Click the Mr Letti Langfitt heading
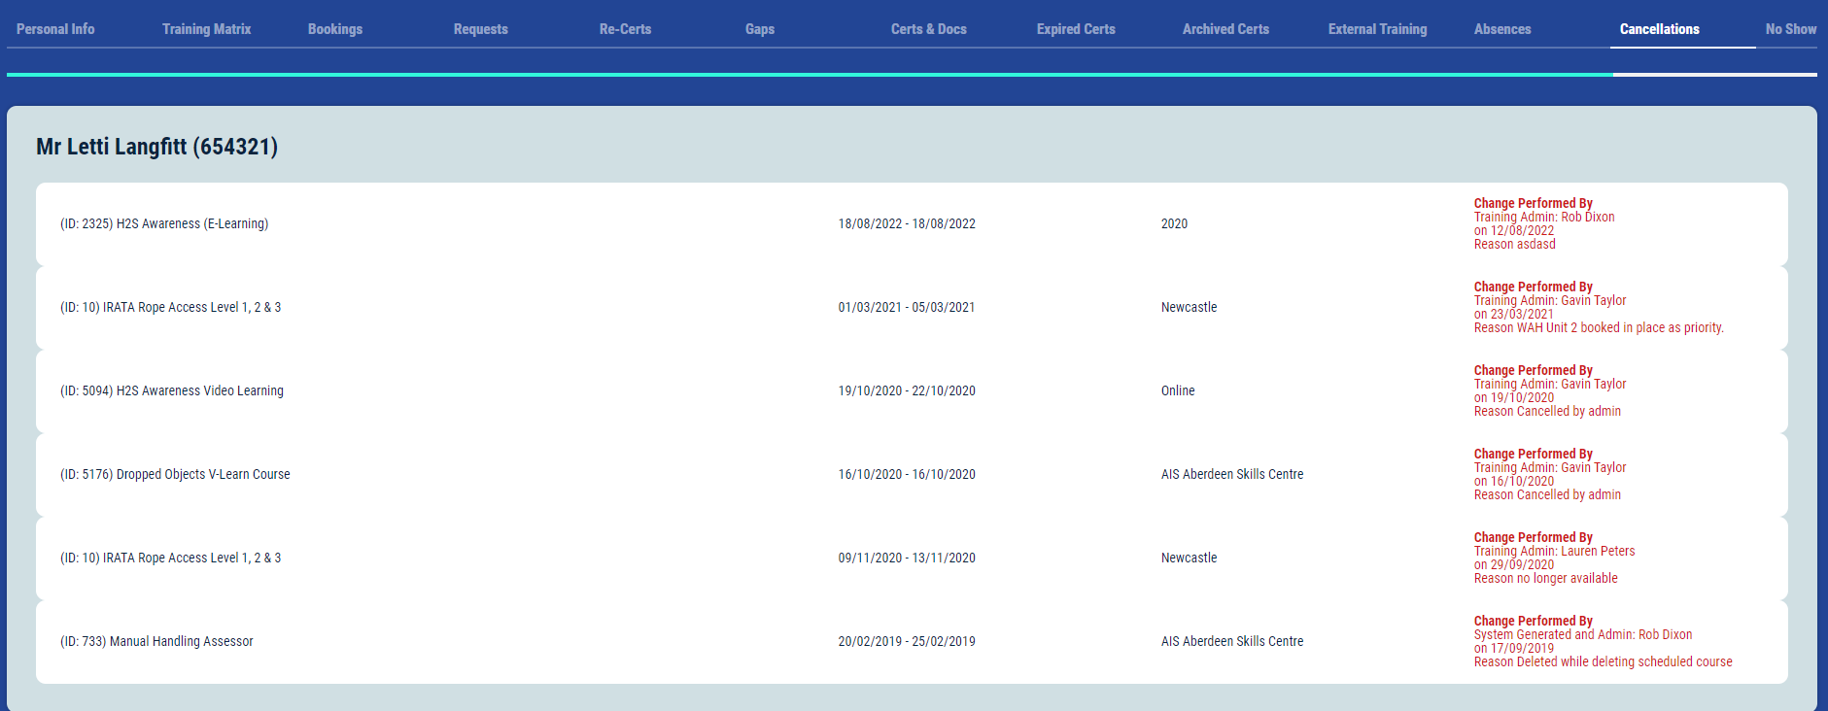Image resolution: width=1828 pixels, height=711 pixels. point(156,147)
